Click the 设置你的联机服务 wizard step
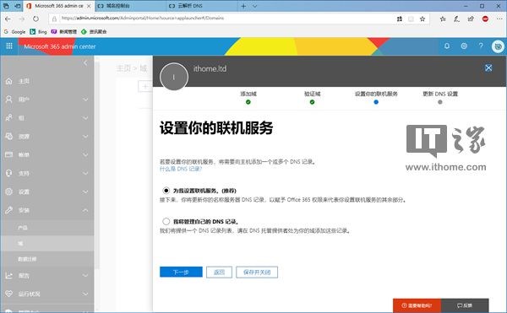Image resolution: width=507 pixels, height=313 pixels. coord(376,97)
